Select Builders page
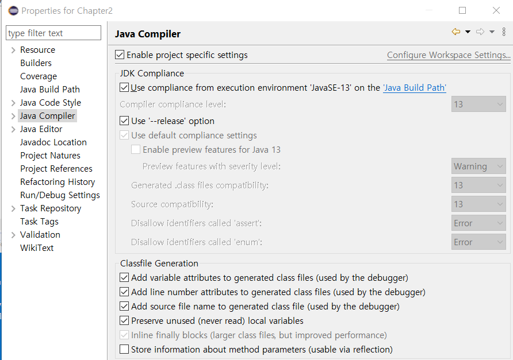This screenshot has height=360, width=513. (36, 63)
